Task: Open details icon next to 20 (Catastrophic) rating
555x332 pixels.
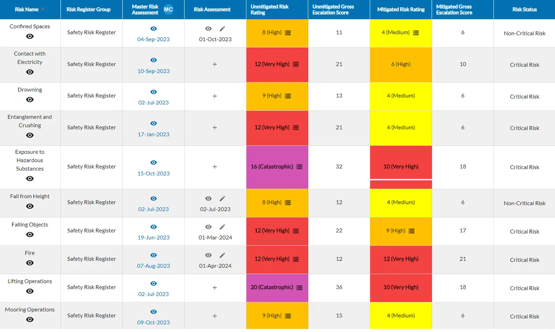Action: (x=299, y=288)
